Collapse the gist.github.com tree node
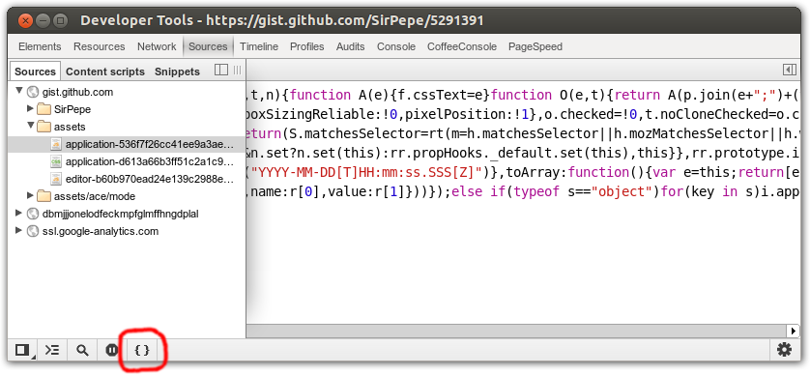Screen dimensions: 810x375 tap(19, 91)
